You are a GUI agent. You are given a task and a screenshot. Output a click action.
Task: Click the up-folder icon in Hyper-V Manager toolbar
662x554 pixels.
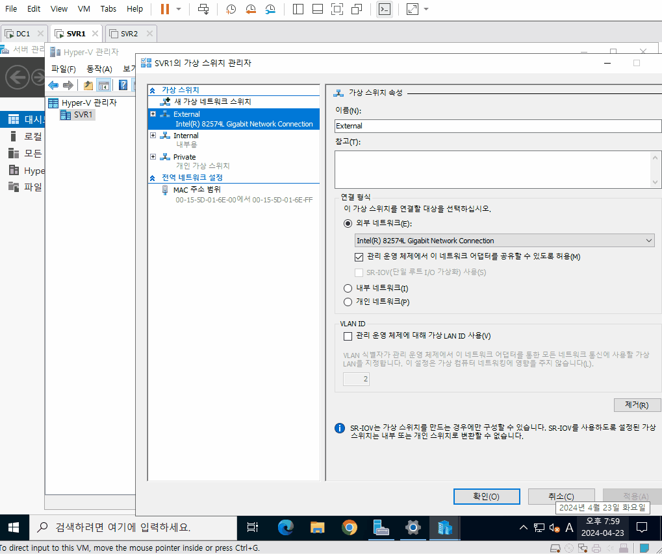(88, 86)
